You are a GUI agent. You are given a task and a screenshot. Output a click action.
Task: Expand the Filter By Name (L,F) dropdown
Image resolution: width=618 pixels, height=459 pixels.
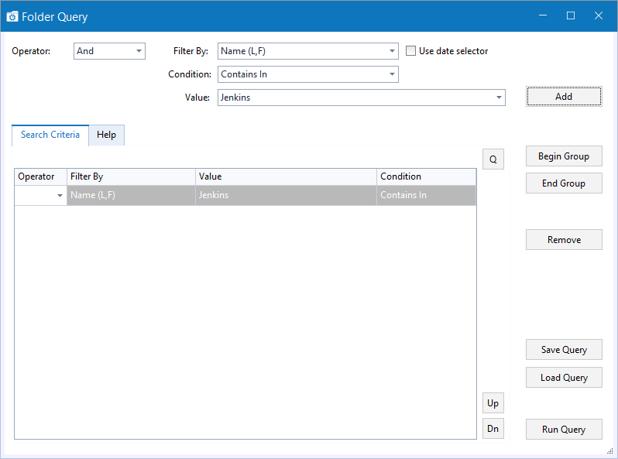392,51
